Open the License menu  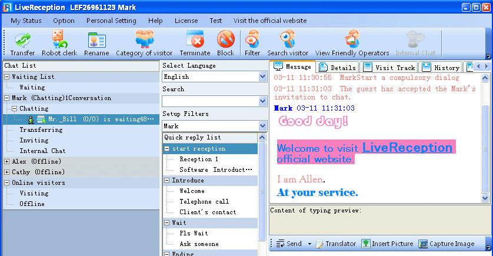[x=186, y=21]
